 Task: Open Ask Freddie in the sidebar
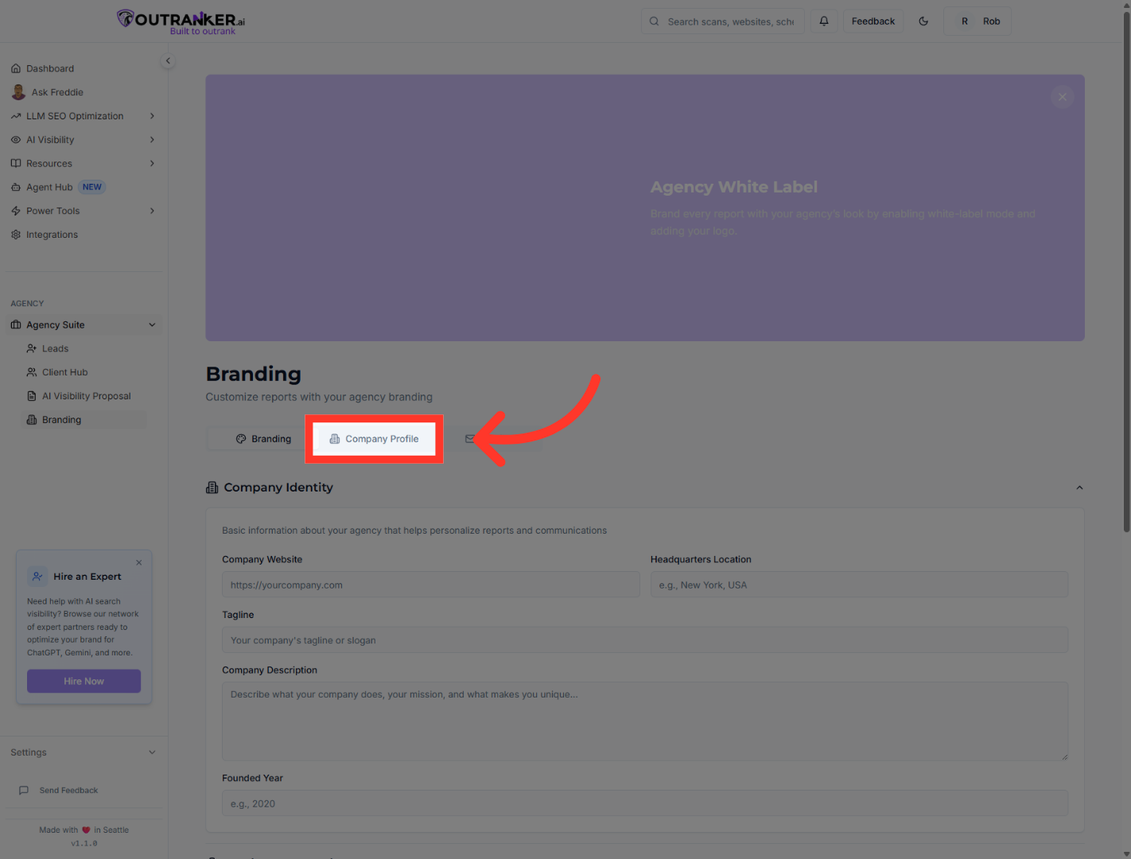[56, 91]
